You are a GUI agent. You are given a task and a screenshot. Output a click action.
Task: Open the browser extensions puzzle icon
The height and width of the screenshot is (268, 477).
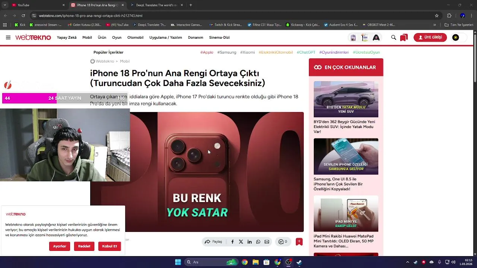pyautogui.click(x=449, y=16)
